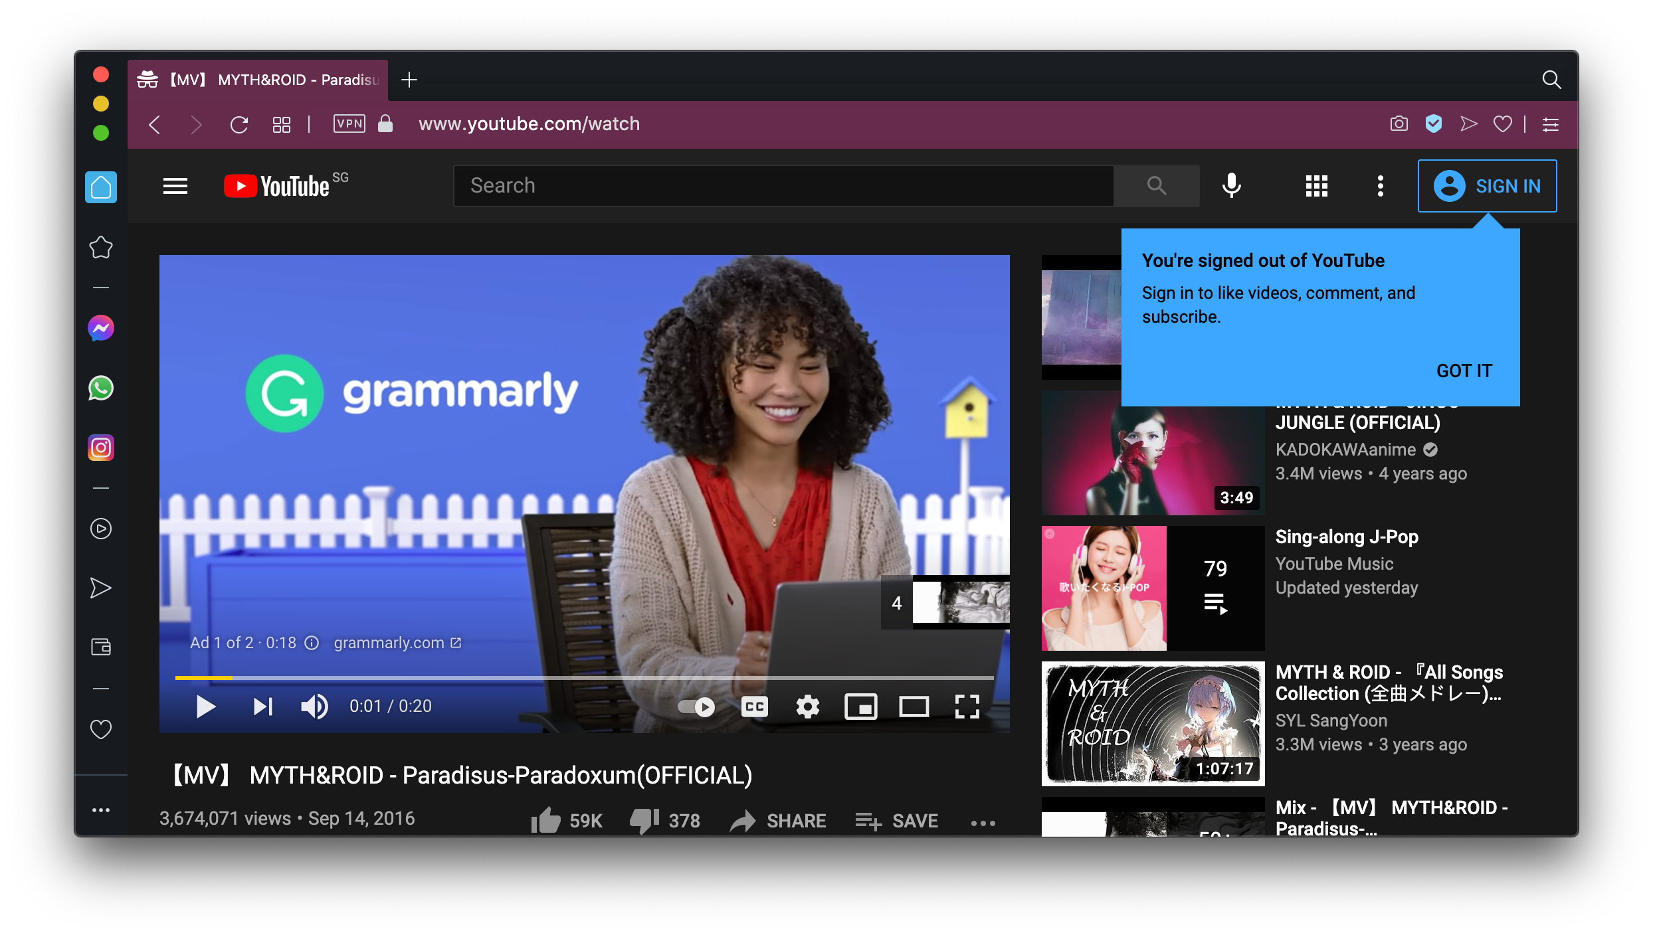Viewport: 1653px width, 935px height.
Task: Search with your voice microphone icon
Action: [1232, 186]
